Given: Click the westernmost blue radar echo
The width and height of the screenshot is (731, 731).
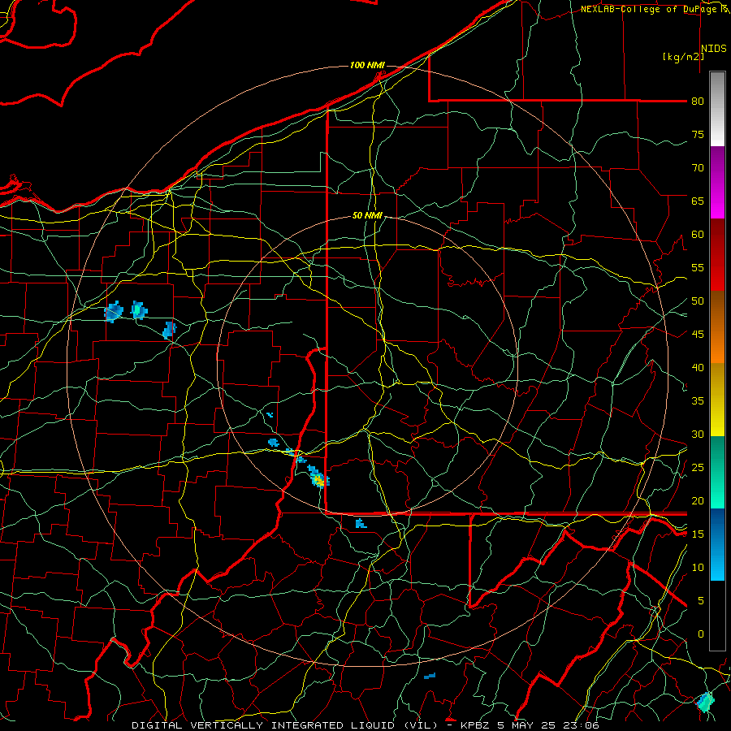Looking at the screenshot, I should click(113, 311).
